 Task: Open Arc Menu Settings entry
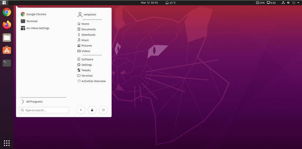(x=35, y=28)
